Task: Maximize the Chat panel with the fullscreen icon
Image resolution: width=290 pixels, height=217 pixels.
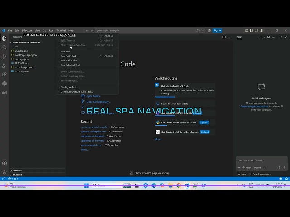Action: 281,37
